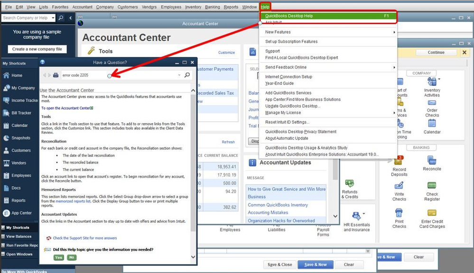
Task: Switch to View Balances panel
Action: 19,237
